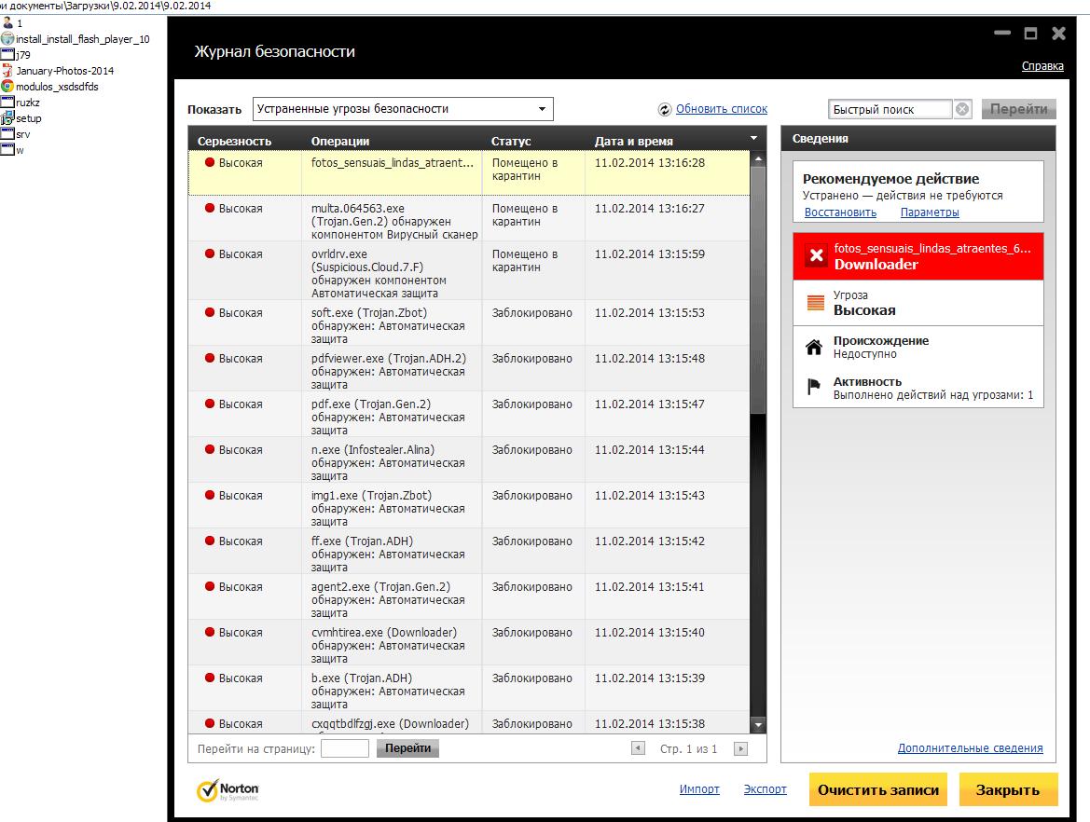
Task: Click the Угроза severity bars icon
Action: [x=815, y=303]
